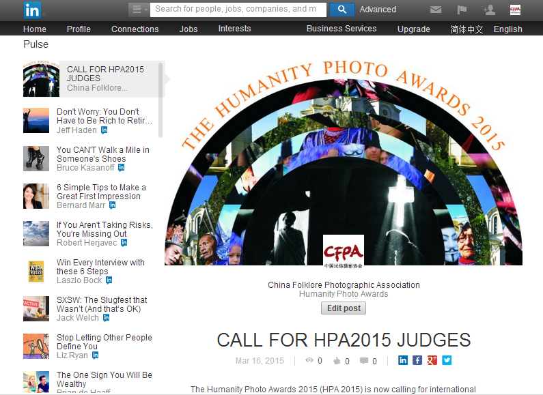The width and height of the screenshot is (543, 395).
Task: Click the LinkedIn logo icon
Action: tap(32, 10)
